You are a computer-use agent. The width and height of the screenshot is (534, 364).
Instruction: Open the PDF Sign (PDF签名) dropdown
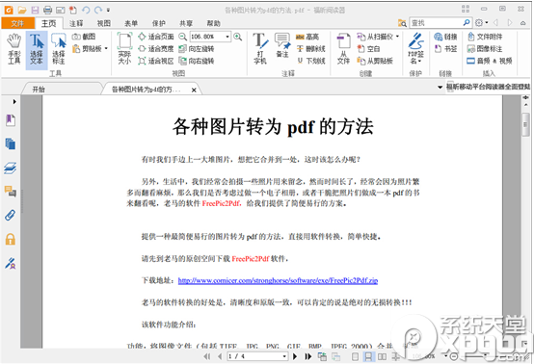pyautogui.click(x=415, y=50)
